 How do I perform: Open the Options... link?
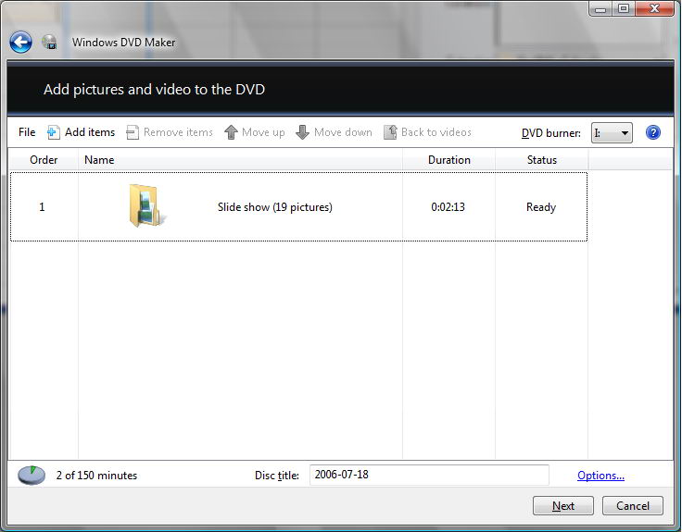click(600, 476)
